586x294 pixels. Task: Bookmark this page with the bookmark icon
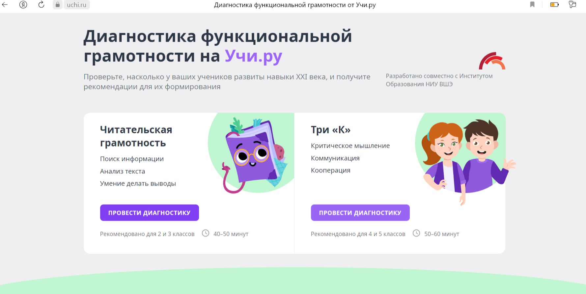pyautogui.click(x=532, y=5)
